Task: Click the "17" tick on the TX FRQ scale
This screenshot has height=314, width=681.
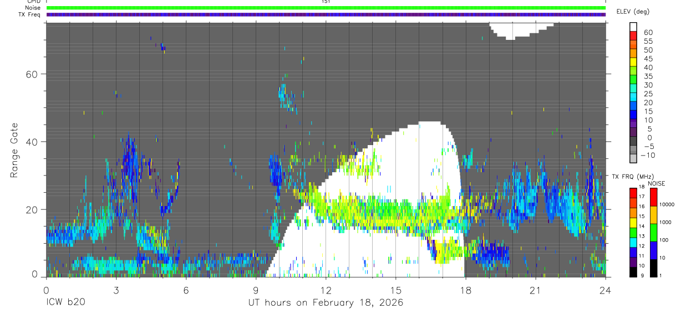Action: pos(642,197)
